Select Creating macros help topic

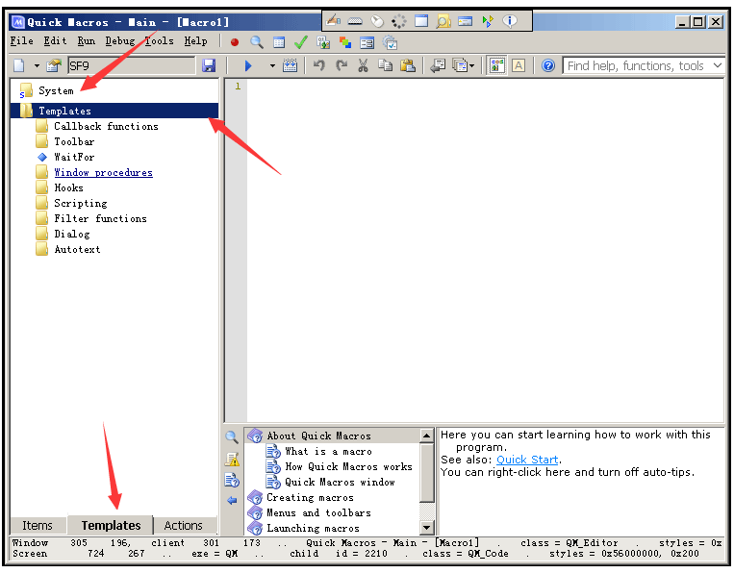(310, 497)
